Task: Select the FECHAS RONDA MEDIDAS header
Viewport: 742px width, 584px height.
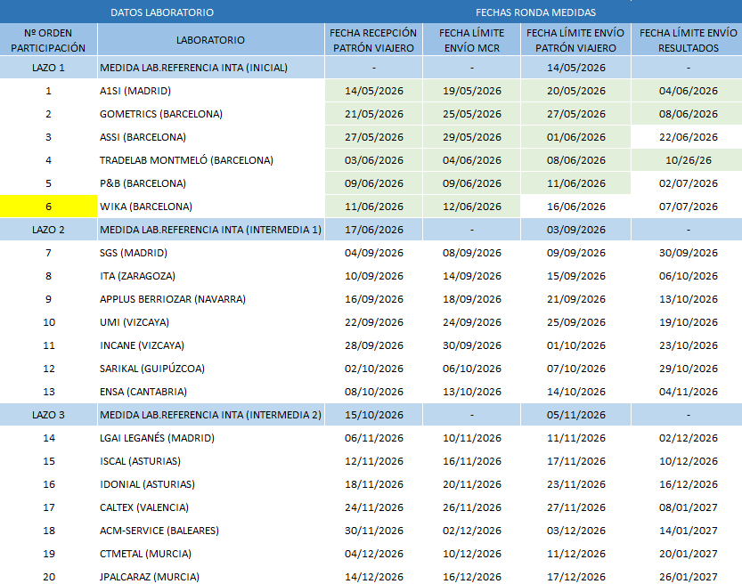Action: point(535,12)
